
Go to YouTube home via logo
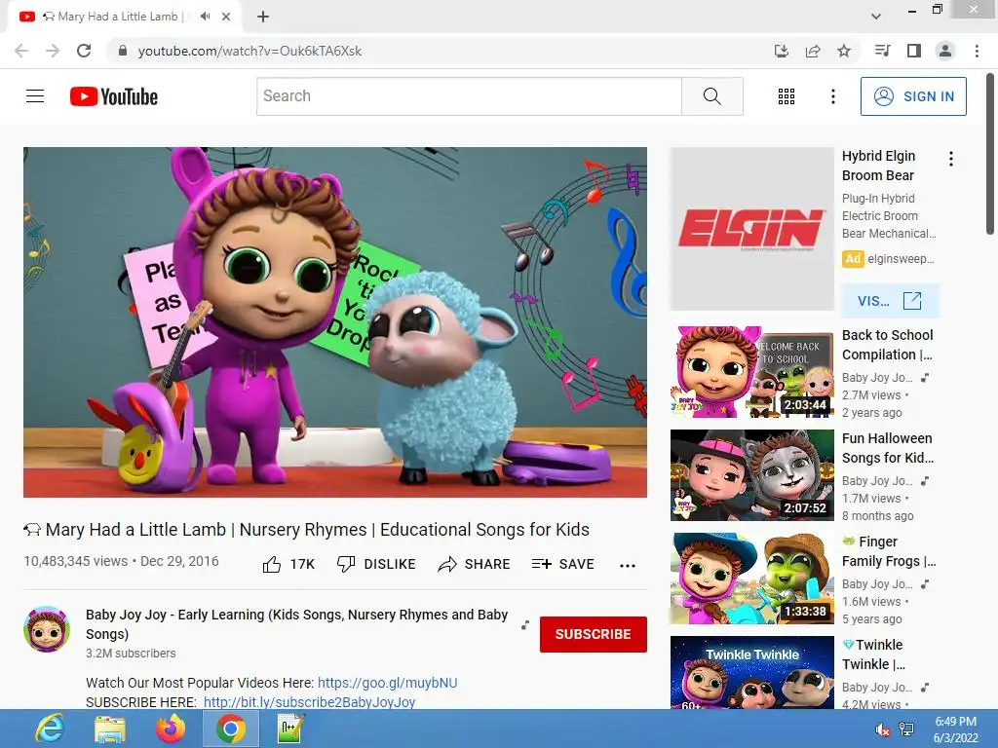[x=114, y=96]
